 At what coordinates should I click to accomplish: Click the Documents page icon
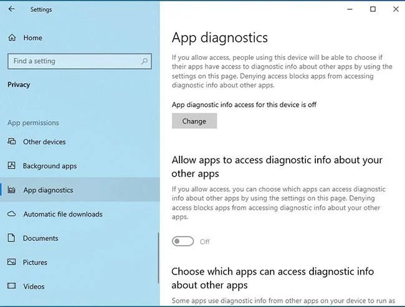tap(11, 238)
